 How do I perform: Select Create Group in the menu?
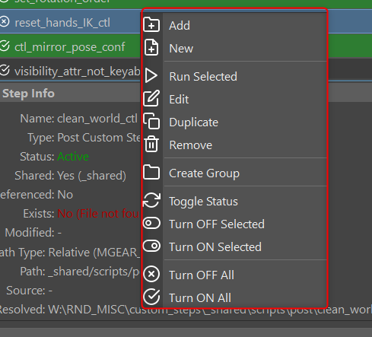234,173
